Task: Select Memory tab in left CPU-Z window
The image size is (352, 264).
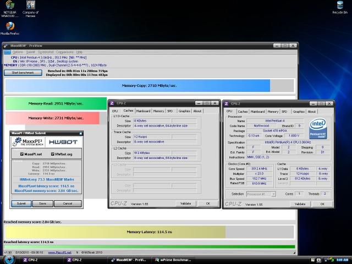Action: 158,111
